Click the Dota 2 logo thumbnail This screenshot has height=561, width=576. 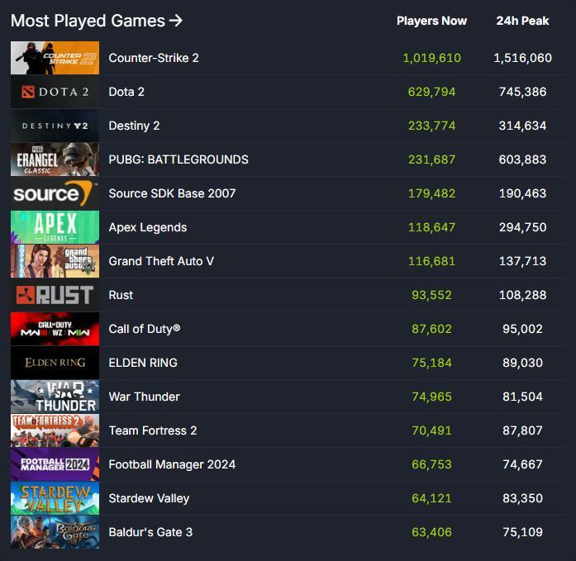(x=55, y=92)
